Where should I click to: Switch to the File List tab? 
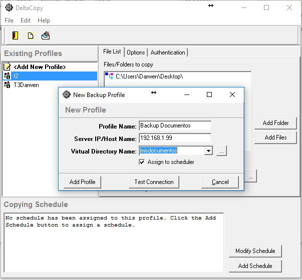coord(112,51)
